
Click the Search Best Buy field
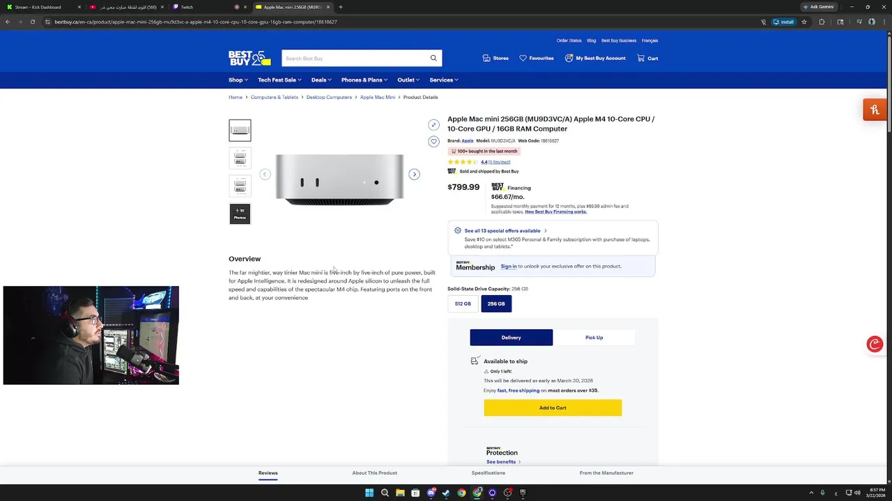click(354, 58)
